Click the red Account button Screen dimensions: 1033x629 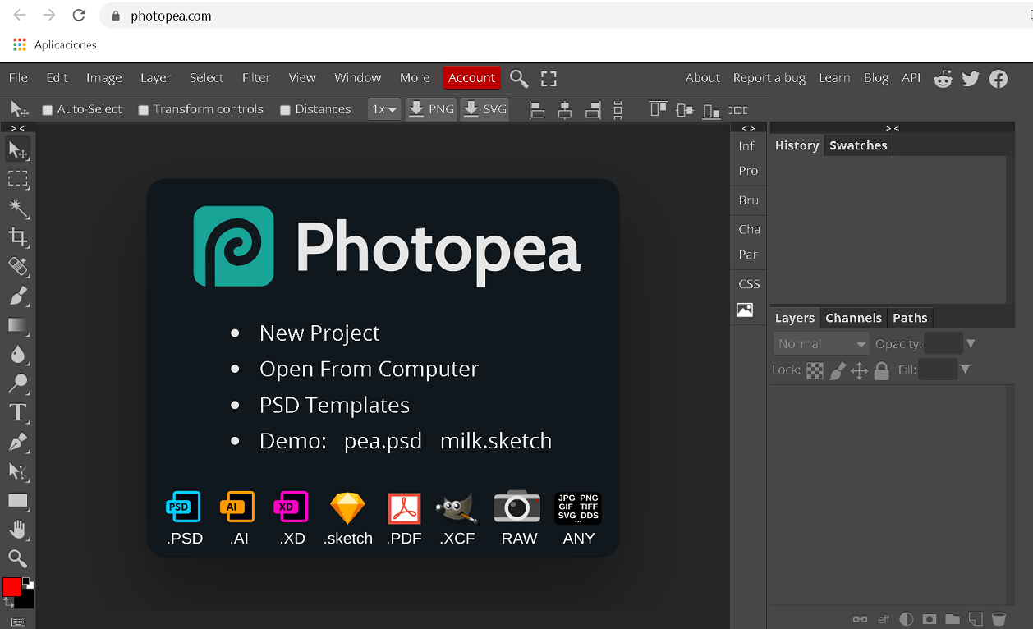(x=471, y=78)
